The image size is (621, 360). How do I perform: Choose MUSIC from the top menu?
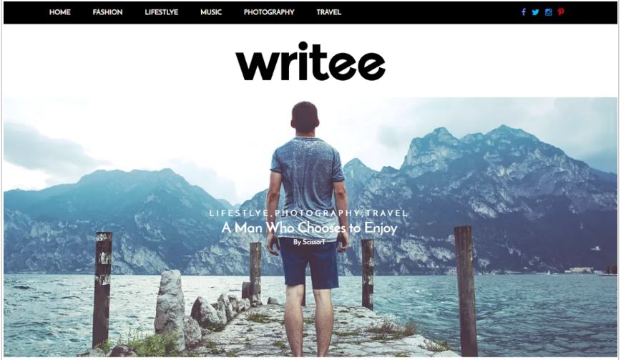(210, 12)
